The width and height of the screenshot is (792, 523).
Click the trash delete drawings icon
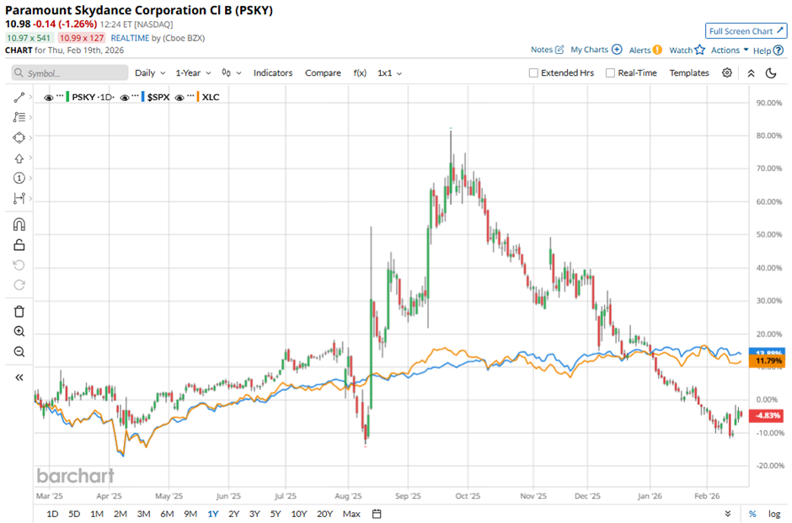(x=19, y=312)
